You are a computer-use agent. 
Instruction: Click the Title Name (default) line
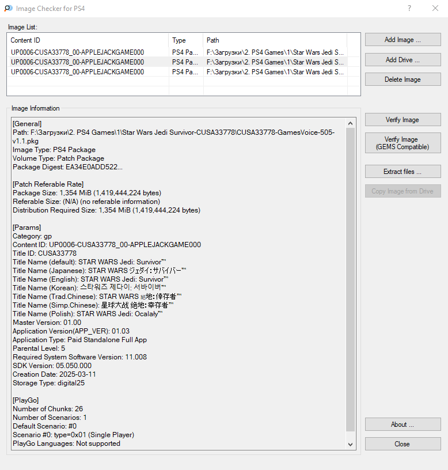pyautogui.click(x=89, y=262)
